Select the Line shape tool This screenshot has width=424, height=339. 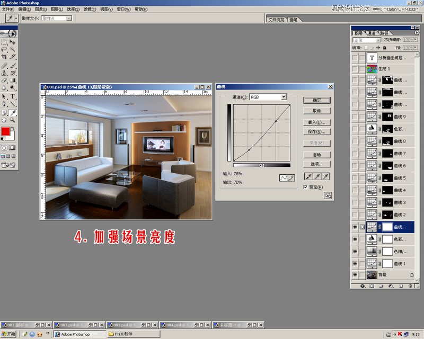click(x=12, y=103)
